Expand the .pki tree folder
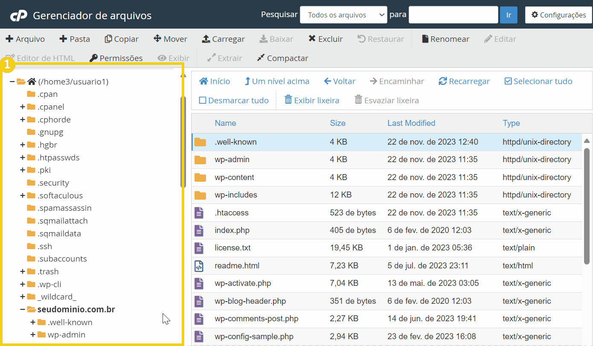 [23, 170]
